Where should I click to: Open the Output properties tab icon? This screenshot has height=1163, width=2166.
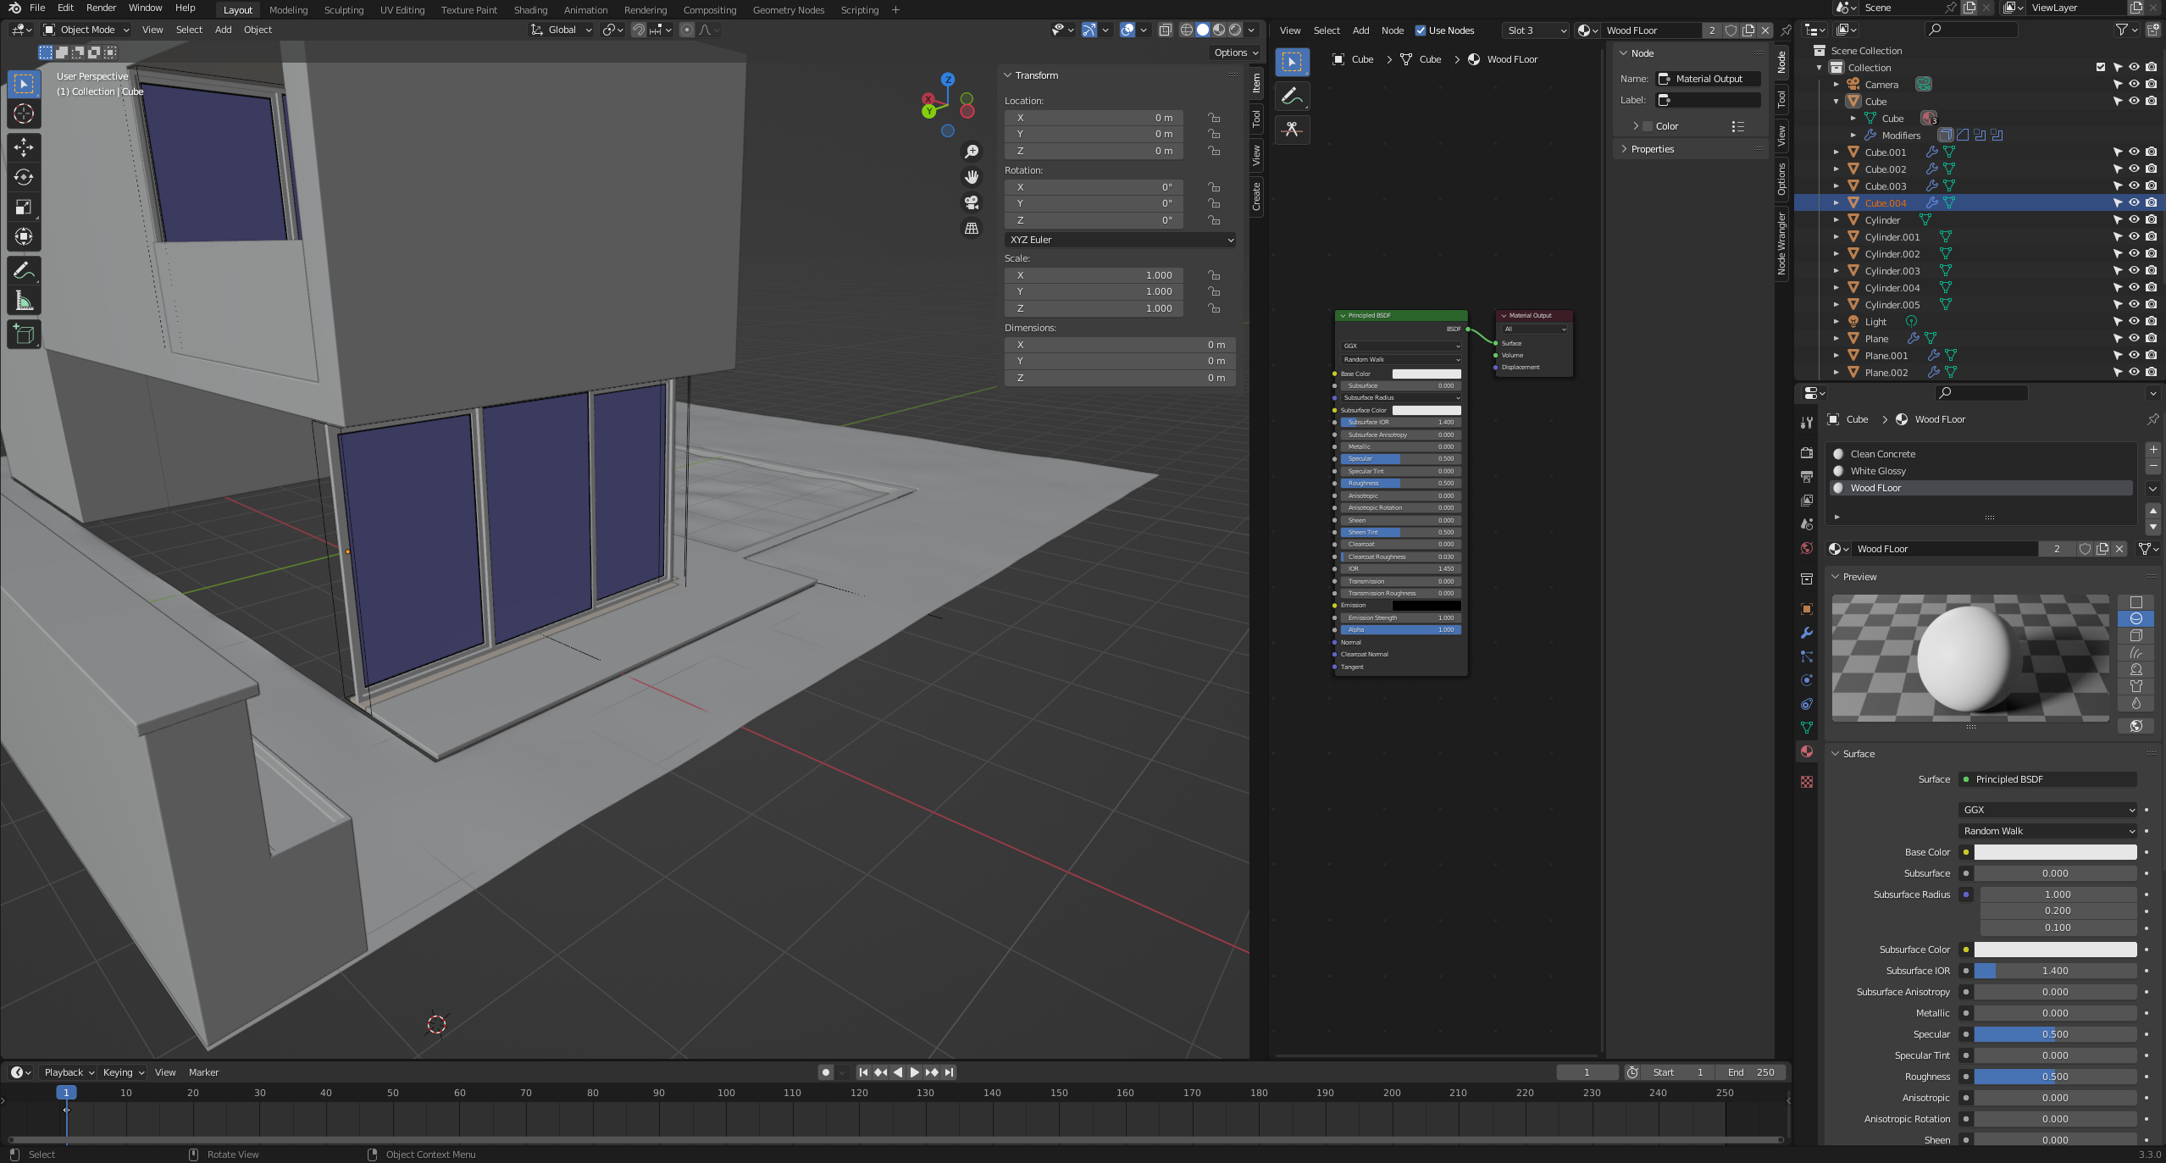1807,477
